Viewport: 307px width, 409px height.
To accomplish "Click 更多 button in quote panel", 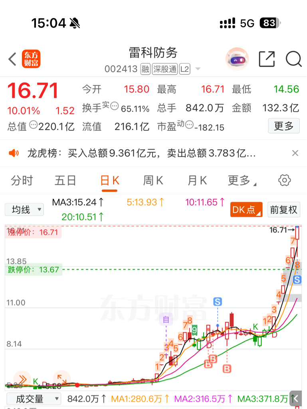I will click(x=284, y=126).
